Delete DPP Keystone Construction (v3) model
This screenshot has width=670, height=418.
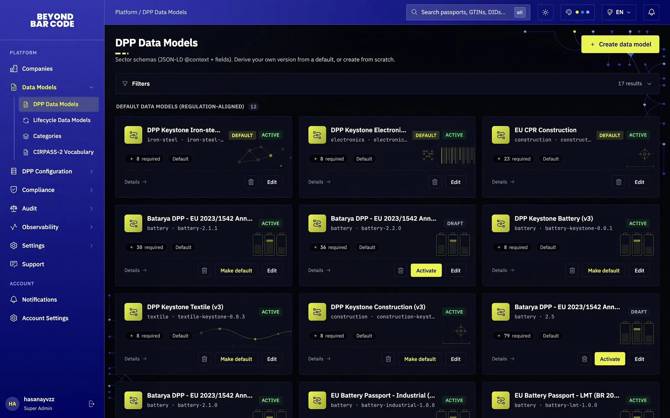pos(388,359)
